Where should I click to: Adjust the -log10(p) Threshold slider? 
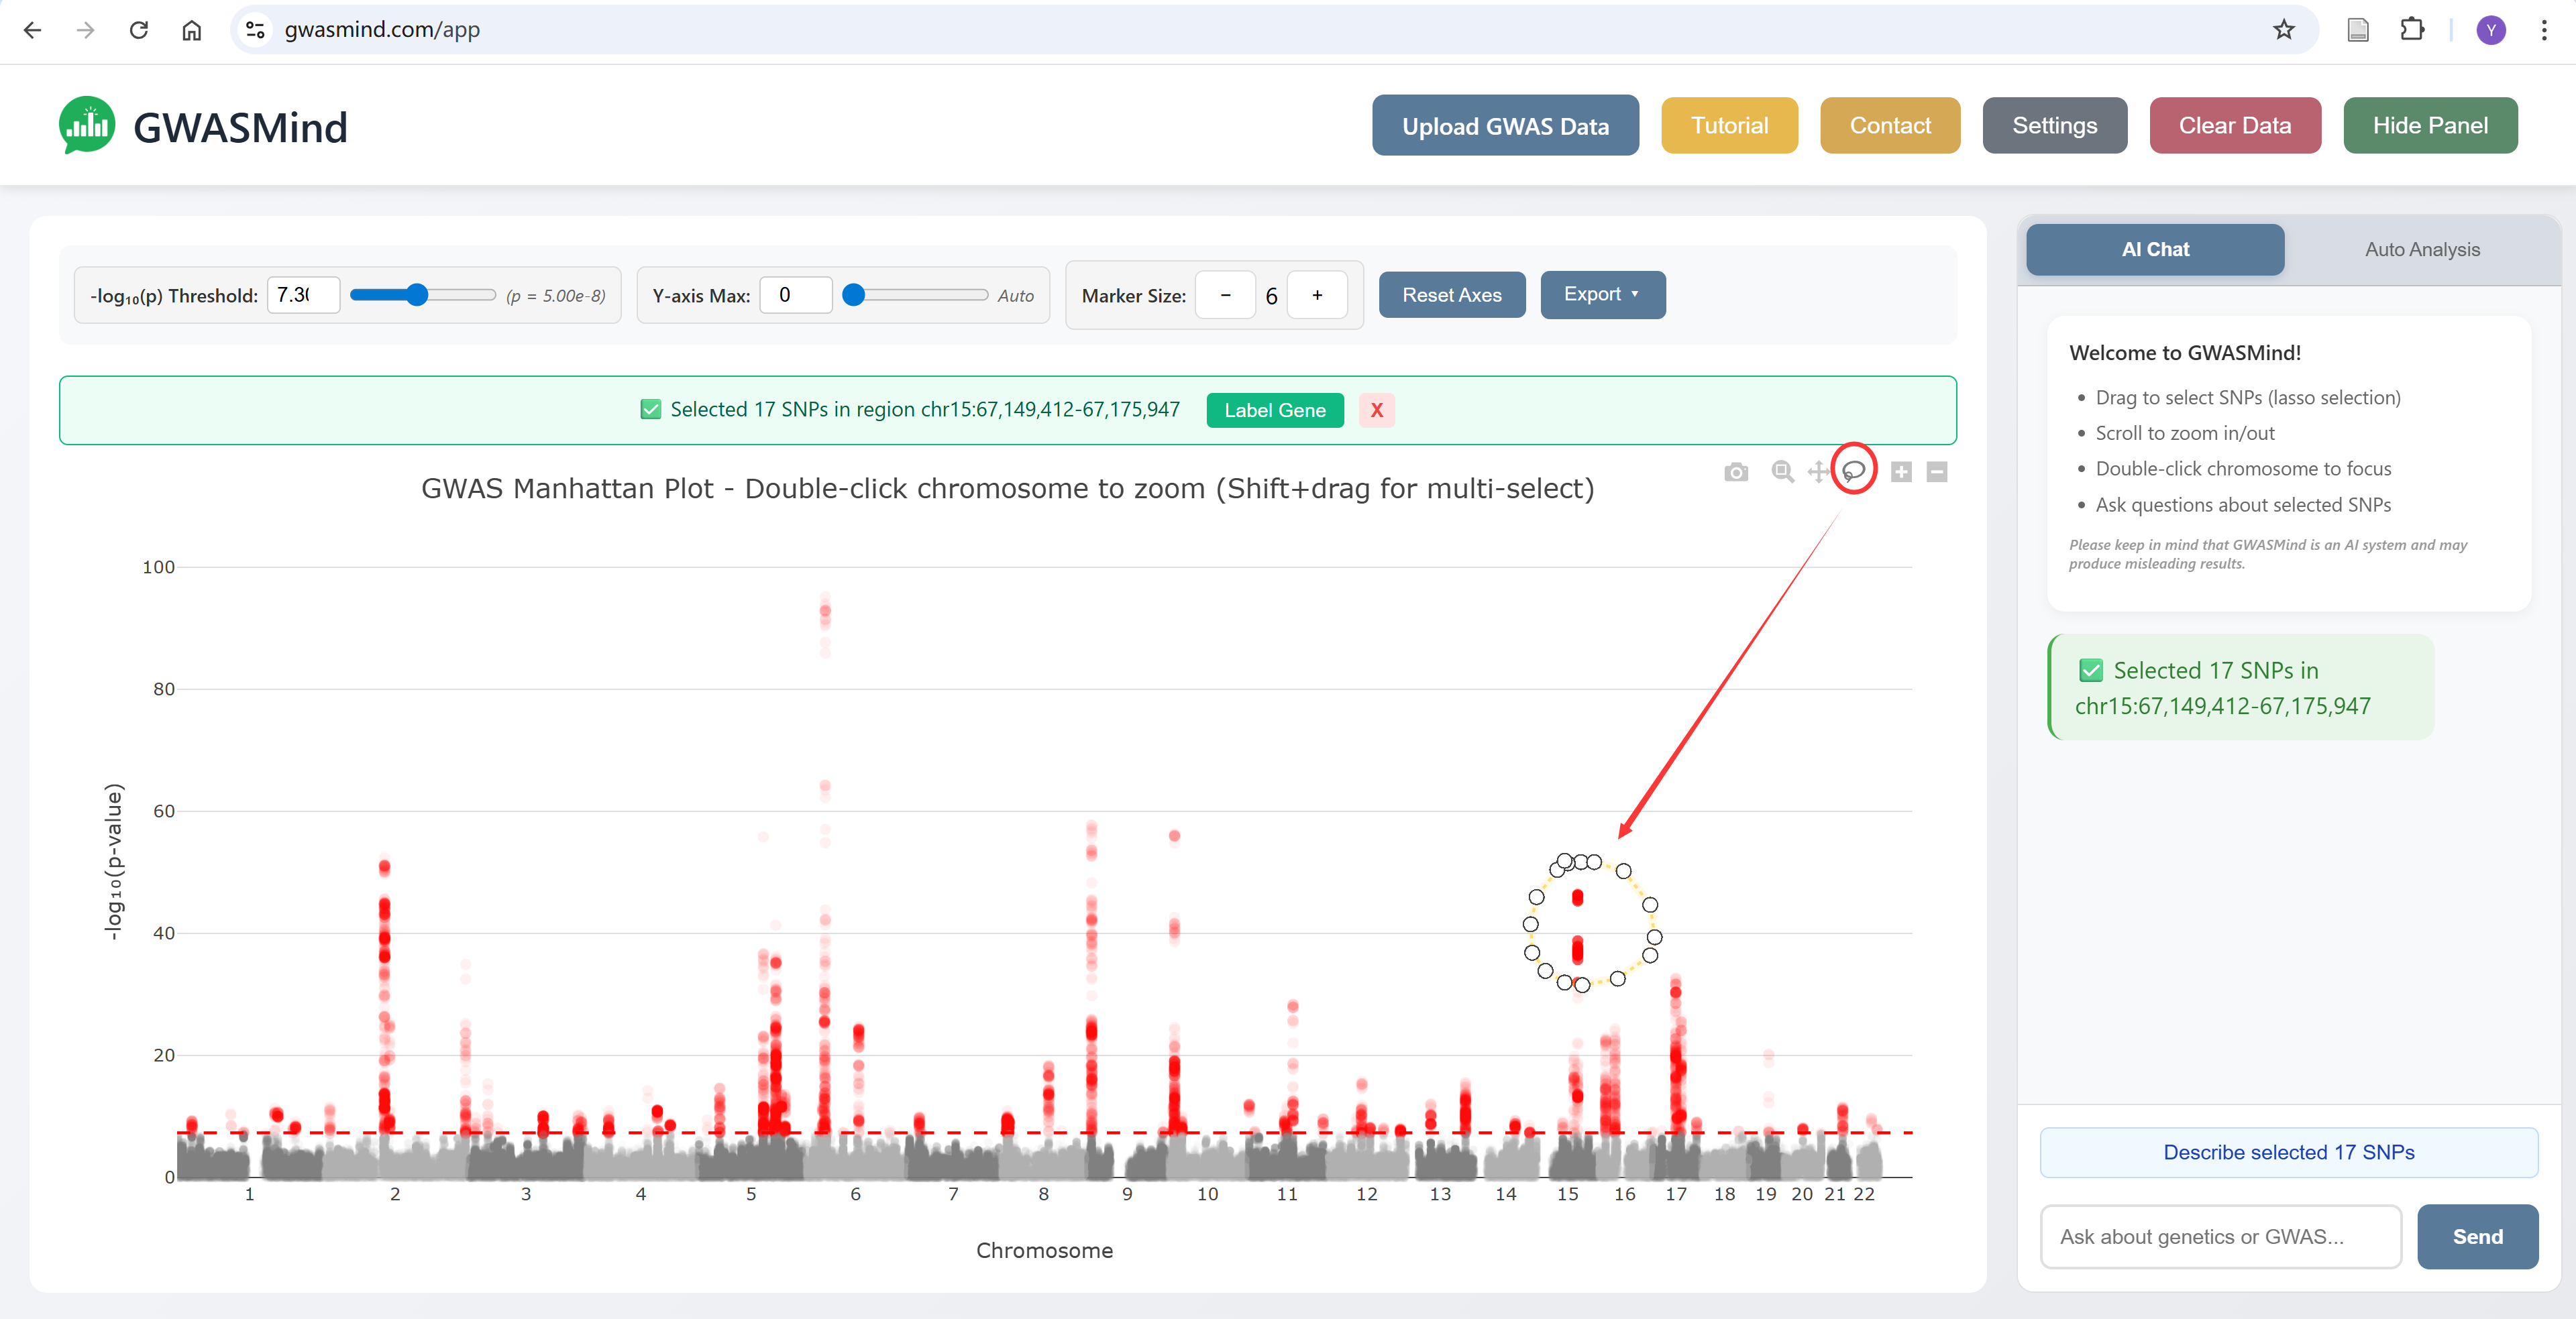coord(416,295)
